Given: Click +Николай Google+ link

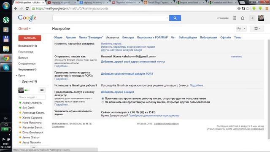Looking at the screenshot, I should pos(223,18).
